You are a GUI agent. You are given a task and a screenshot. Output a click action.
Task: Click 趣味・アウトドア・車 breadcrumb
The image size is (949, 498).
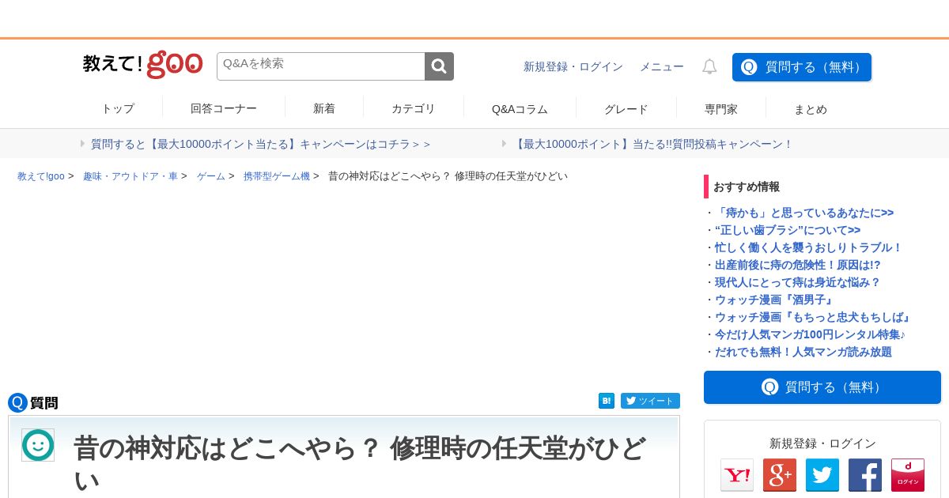click(x=130, y=176)
